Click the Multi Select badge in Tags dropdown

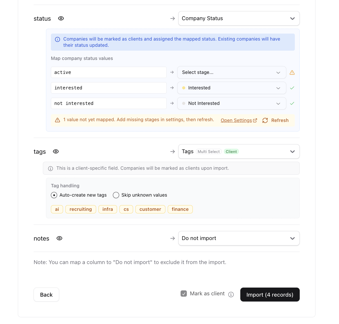pyautogui.click(x=209, y=152)
